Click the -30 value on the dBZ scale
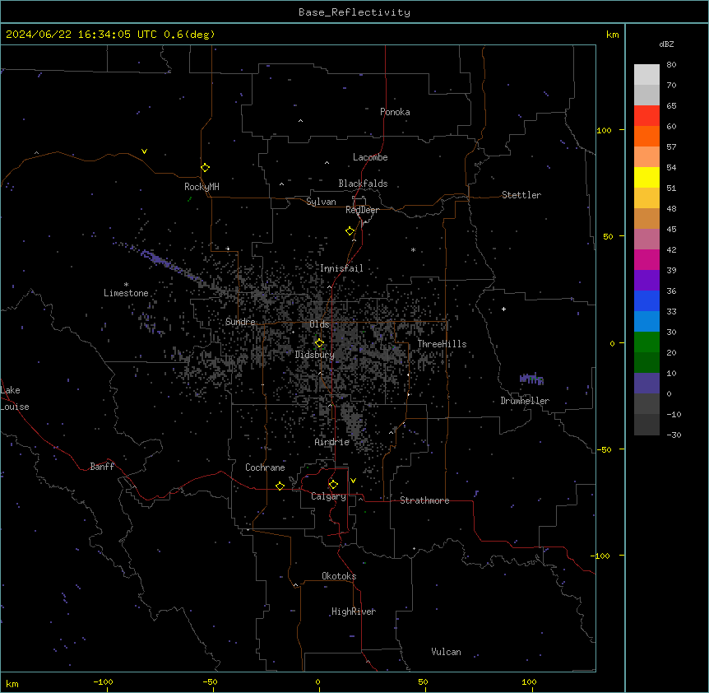 pos(674,435)
